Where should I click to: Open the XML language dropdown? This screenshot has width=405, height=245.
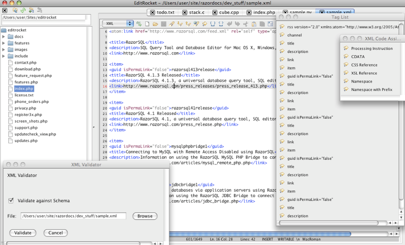118,23
